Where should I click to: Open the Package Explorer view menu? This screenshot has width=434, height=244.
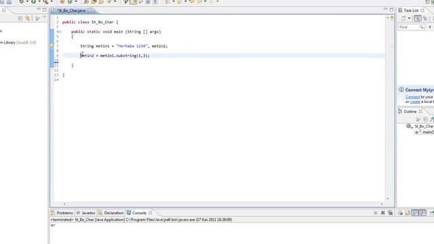44,18
